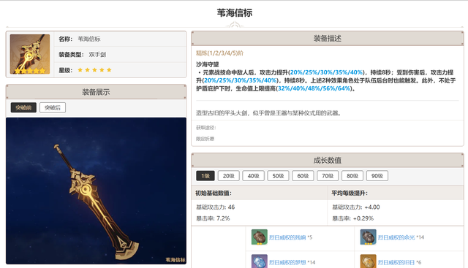Click the 烈日威权的梦想 material icon

click(x=259, y=261)
